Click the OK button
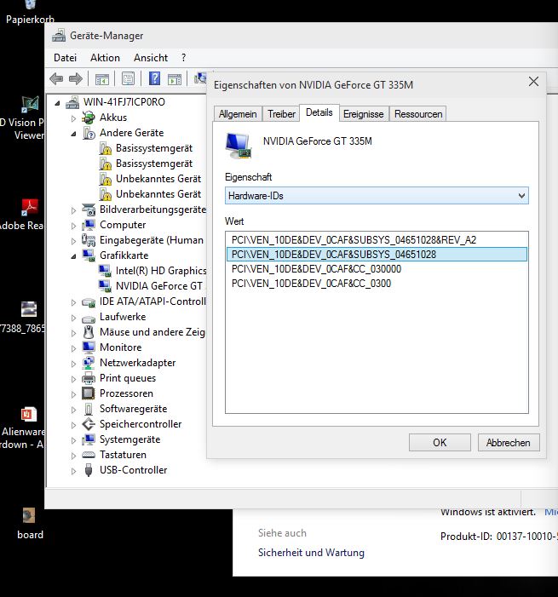The width and height of the screenshot is (558, 597). tap(440, 442)
